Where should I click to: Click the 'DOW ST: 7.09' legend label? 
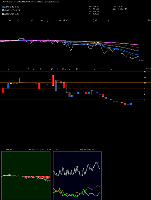(x=12, y=7)
